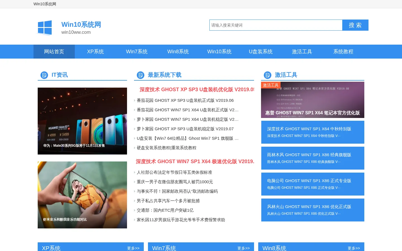Open the Win10系统网 title link
402x251 pixels.
[x=81, y=25]
